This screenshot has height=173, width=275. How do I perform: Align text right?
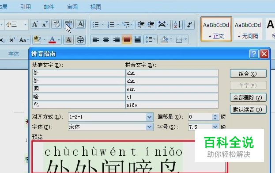click(116, 39)
